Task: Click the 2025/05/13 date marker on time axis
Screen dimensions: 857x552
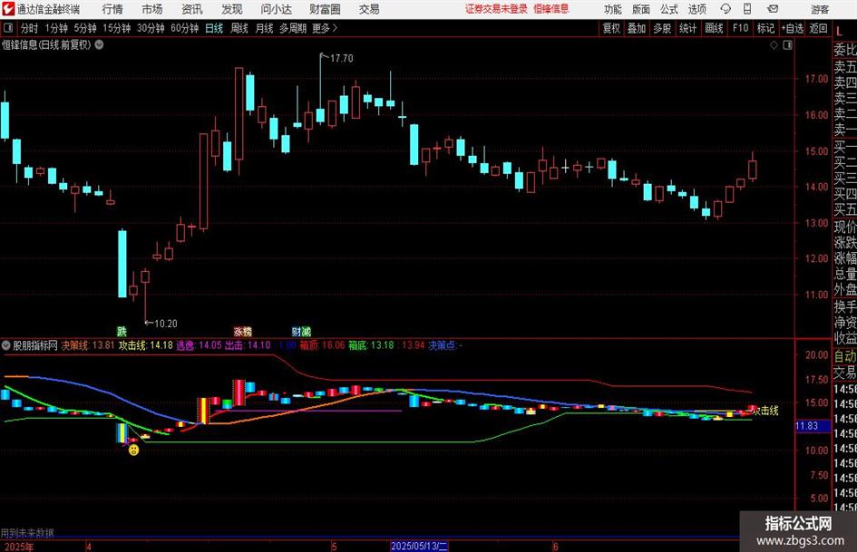Action: point(419,546)
